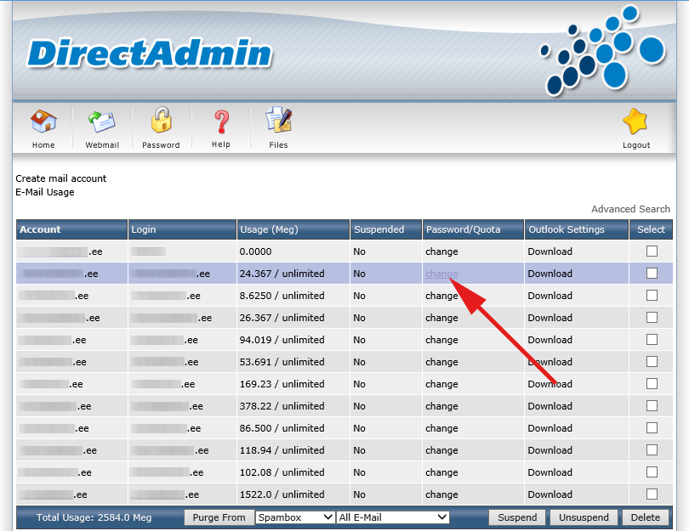Tick the checkbox for the 169.23 usage row
The width and height of the screenshot is (689, 531).
pos(652,383)
